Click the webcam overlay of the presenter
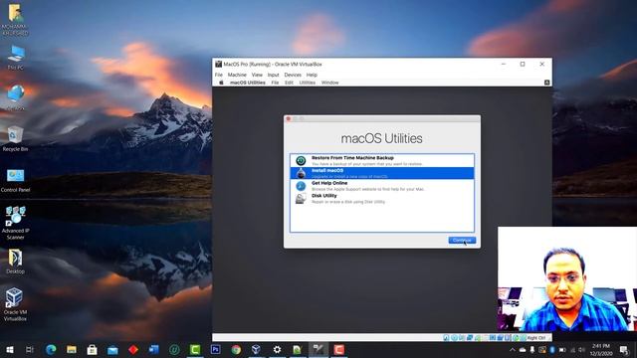The height and width of the screenshot is (358, 637). (567, 278)
